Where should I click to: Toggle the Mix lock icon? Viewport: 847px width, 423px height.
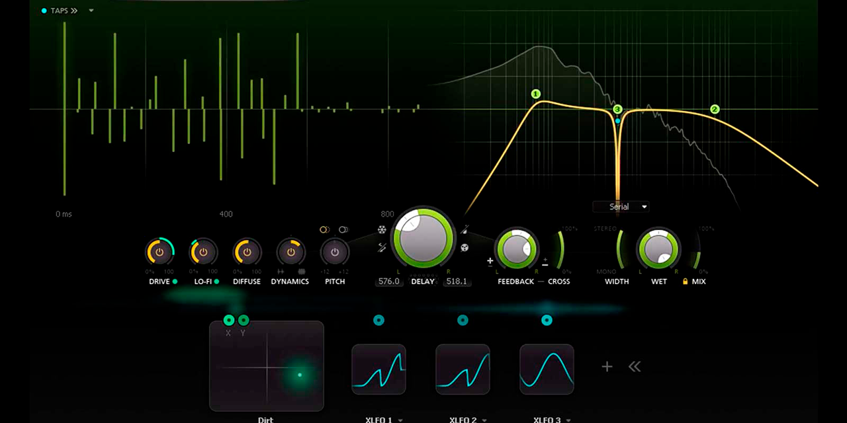(x=686, y=282)
